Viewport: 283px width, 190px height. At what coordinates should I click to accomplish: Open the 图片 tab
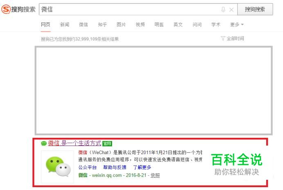pyautogui.click(x=121, y=24)
